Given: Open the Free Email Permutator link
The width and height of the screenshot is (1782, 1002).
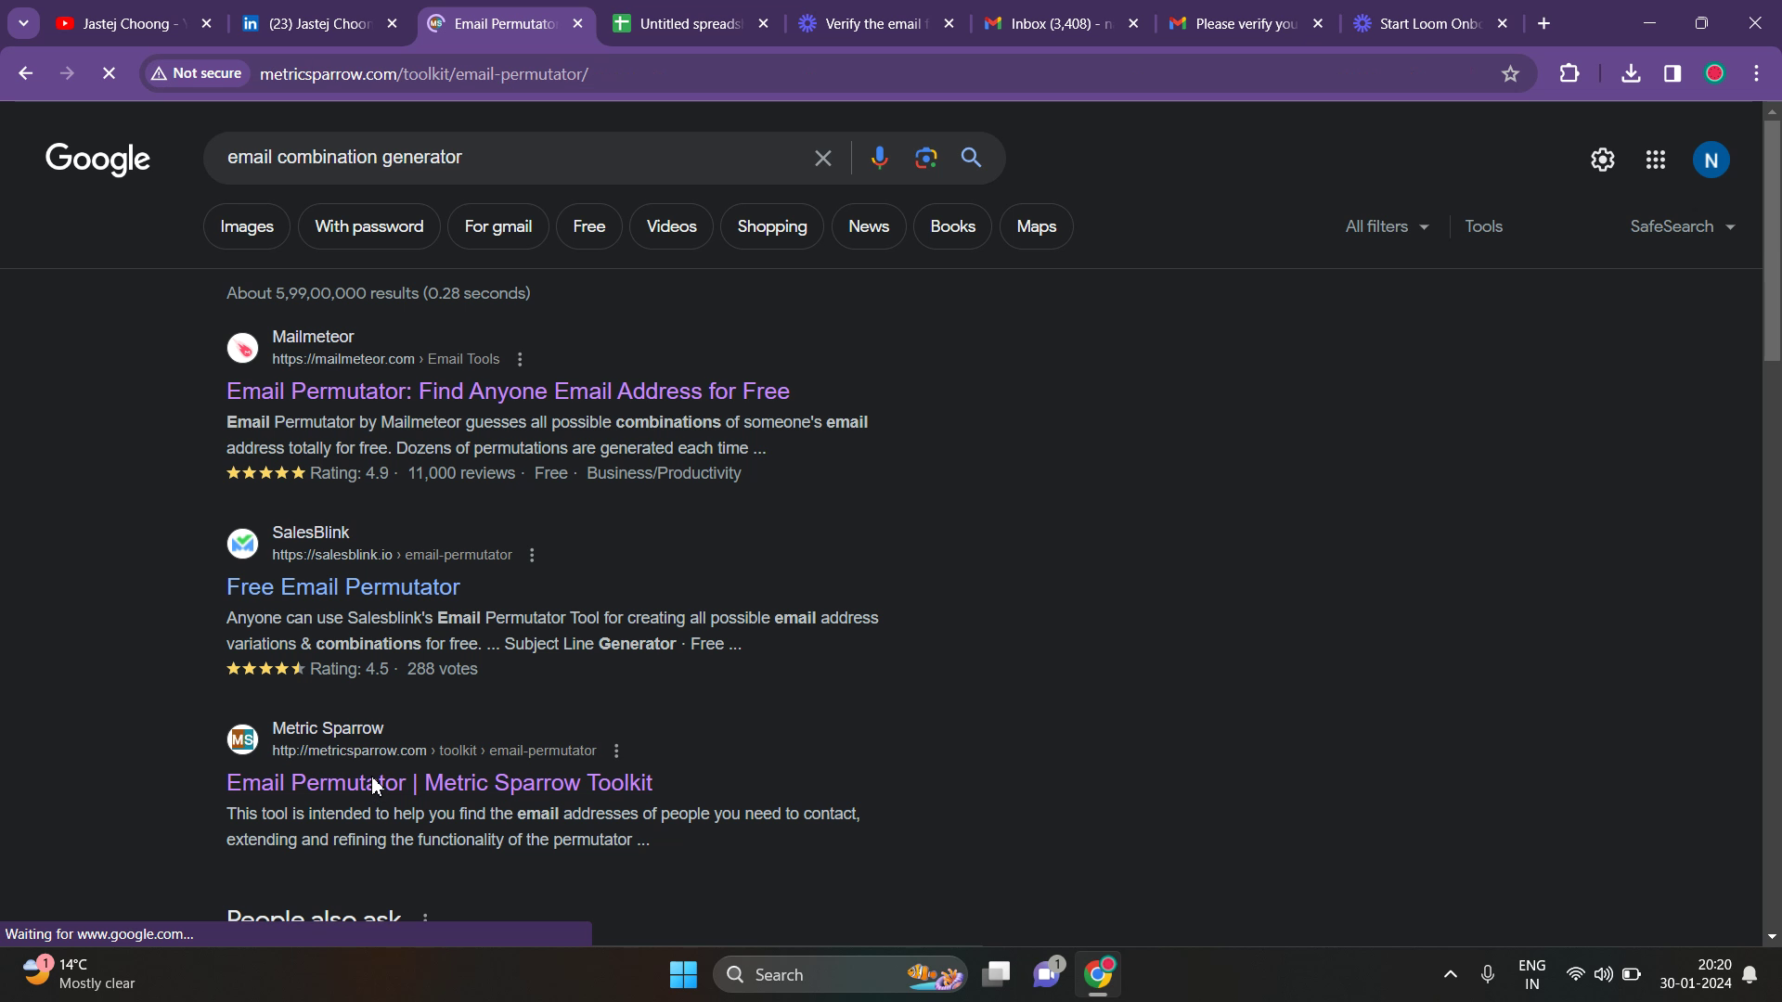Looking at the screenshot, I should click(343, 587).
